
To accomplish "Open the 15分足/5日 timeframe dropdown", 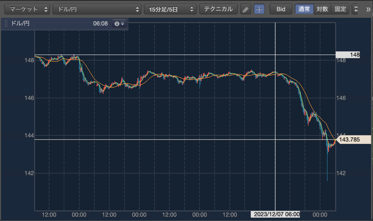I will pos(170,9).
